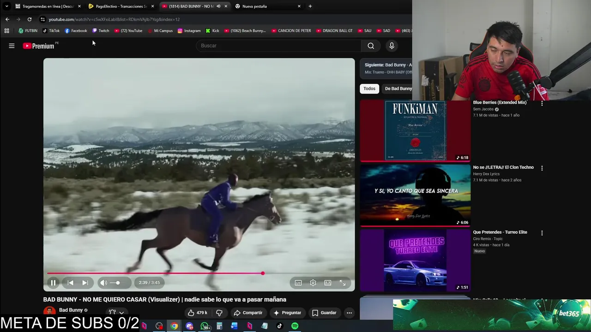The width and height of the screenshot is (591, 332).
Task: Seek along the red video progress bar
Action: tap(199, 273)
